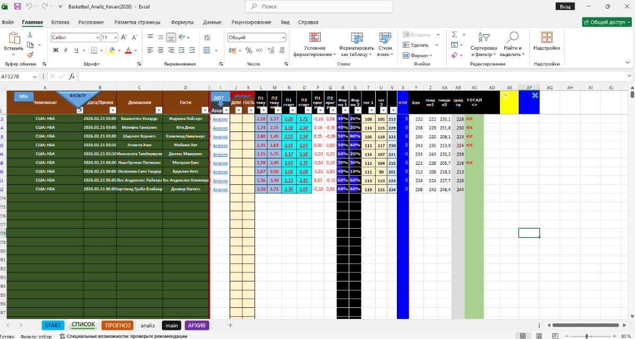
Task: Toggle italic formatting (К)
Action: [x=66, y=50]
